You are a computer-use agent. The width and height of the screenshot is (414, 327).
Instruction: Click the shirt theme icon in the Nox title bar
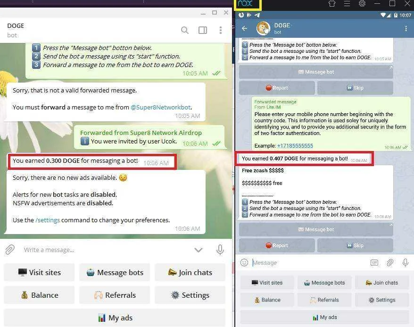332,3
